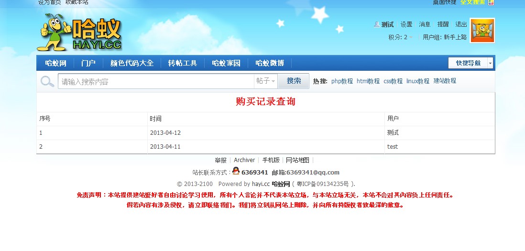Open the 测试 username profile link
Viewport: 525px width, 251px height.
(x=387, y=24)
